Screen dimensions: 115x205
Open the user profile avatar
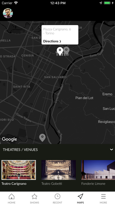[8, 13]
